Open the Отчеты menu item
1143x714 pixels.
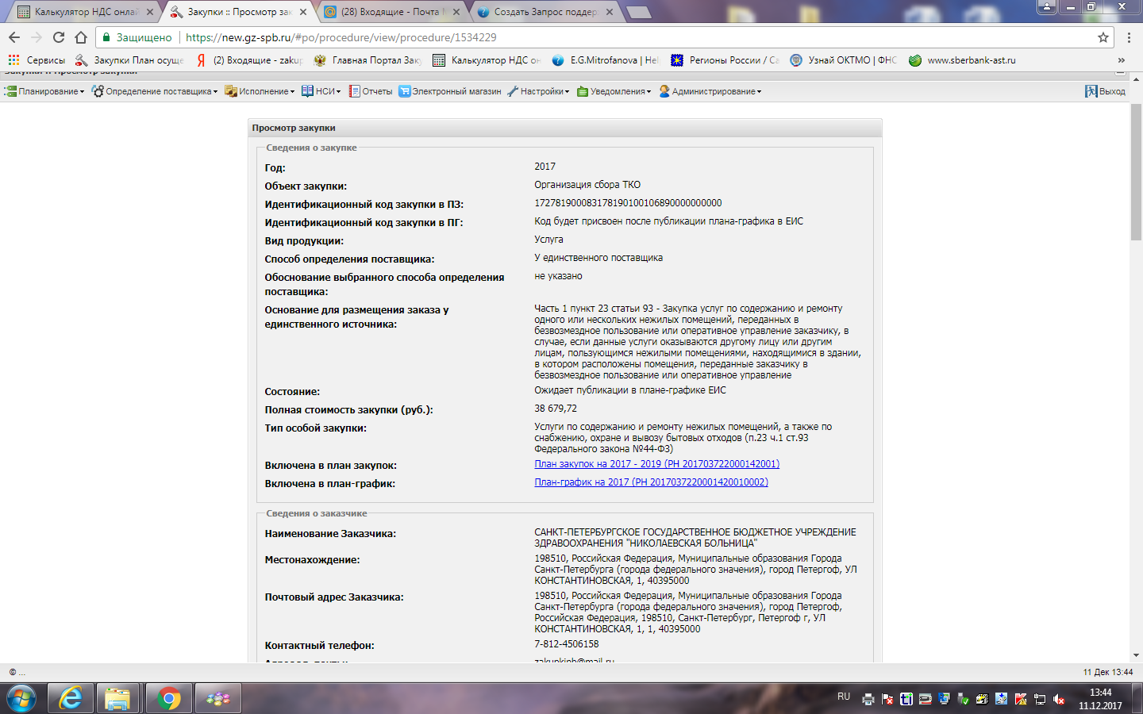371,91
